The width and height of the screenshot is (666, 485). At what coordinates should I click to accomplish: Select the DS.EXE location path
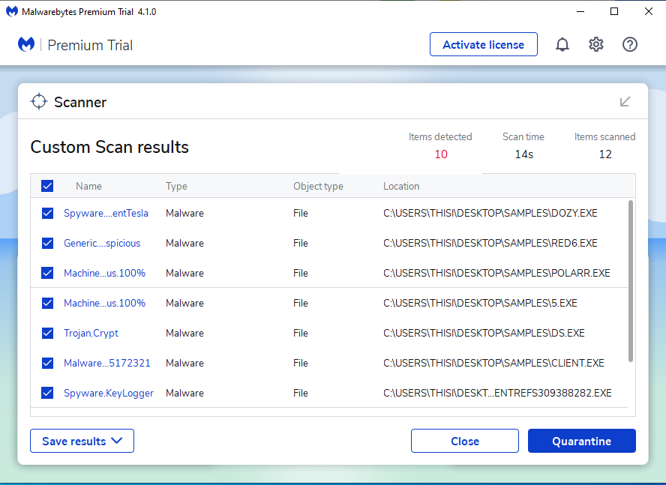point(484,333)
